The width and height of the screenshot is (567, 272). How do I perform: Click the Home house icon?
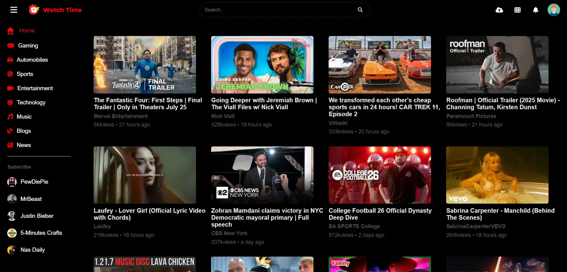(x=11, y=30)
